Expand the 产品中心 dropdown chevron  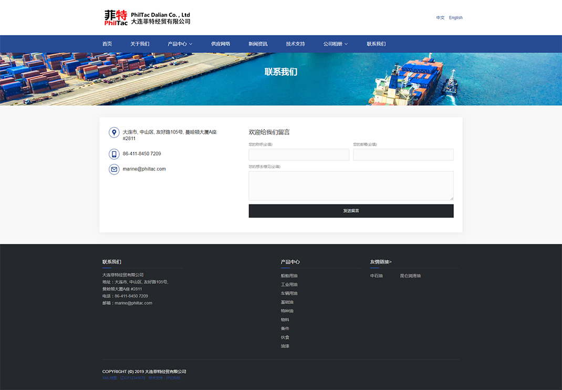click(191, 44)
